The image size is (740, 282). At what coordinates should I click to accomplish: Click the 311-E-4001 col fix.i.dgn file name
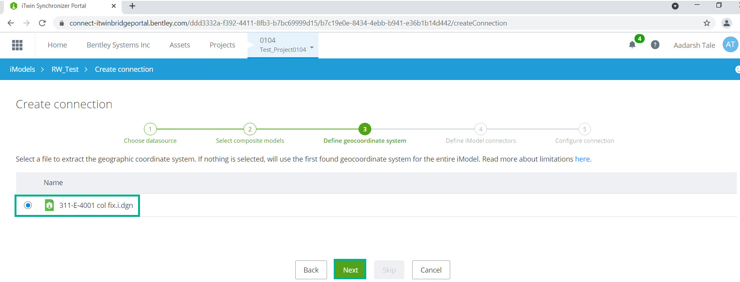coord(96,205)
